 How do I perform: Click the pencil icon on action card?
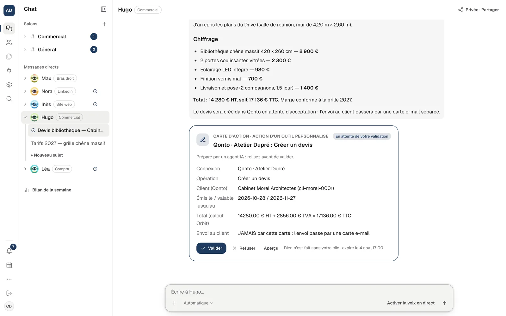[x=203, y=140]
